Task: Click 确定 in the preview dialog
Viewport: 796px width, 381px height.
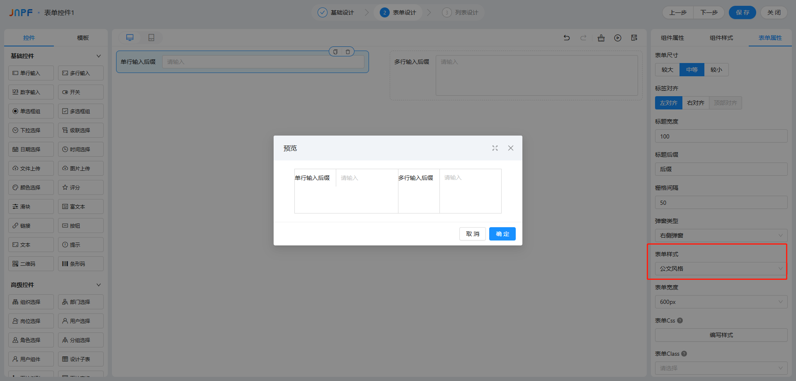Action: (x=502, y=234)
